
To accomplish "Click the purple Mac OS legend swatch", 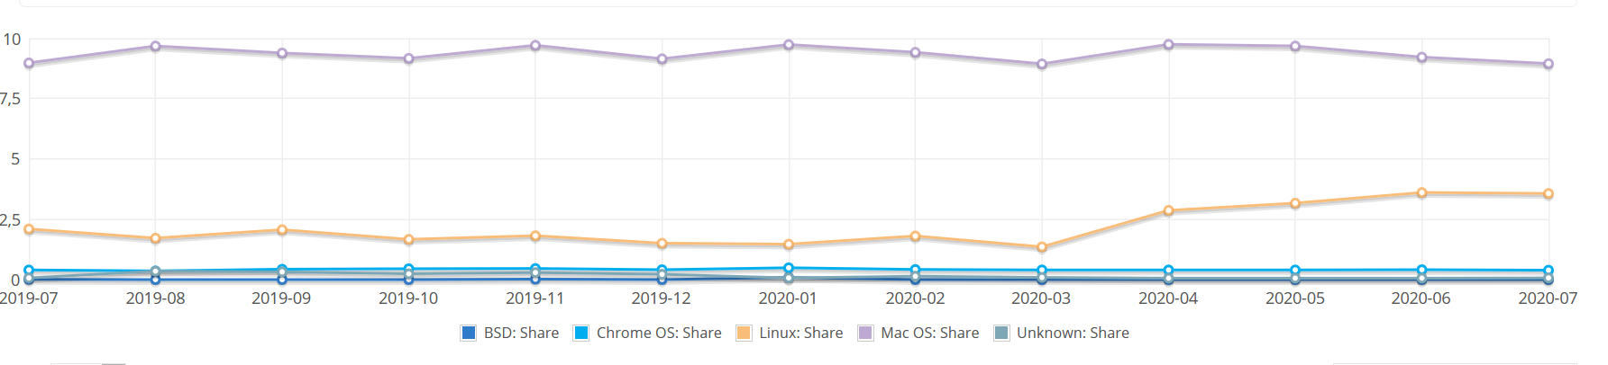I will 865,333.
